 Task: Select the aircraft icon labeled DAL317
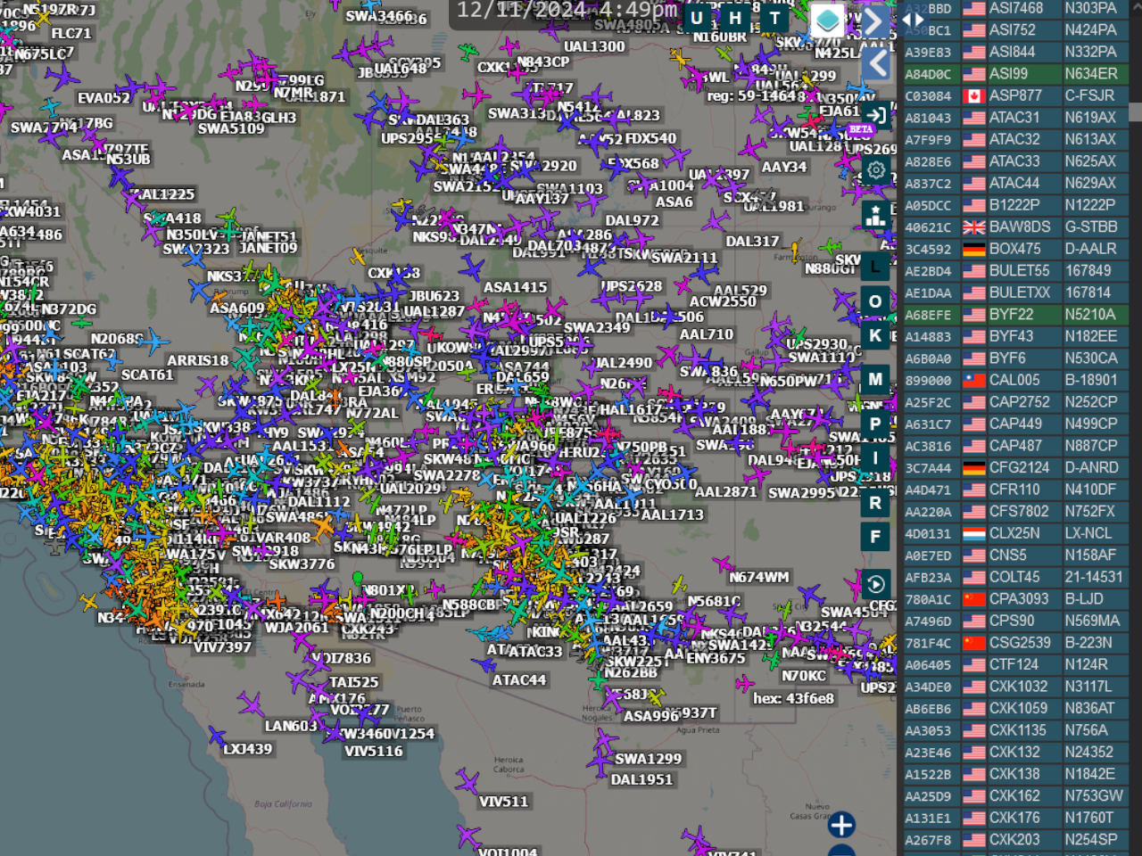click(x=717, y=221)
